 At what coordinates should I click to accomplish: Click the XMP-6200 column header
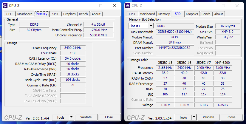[x=222, y=63]
